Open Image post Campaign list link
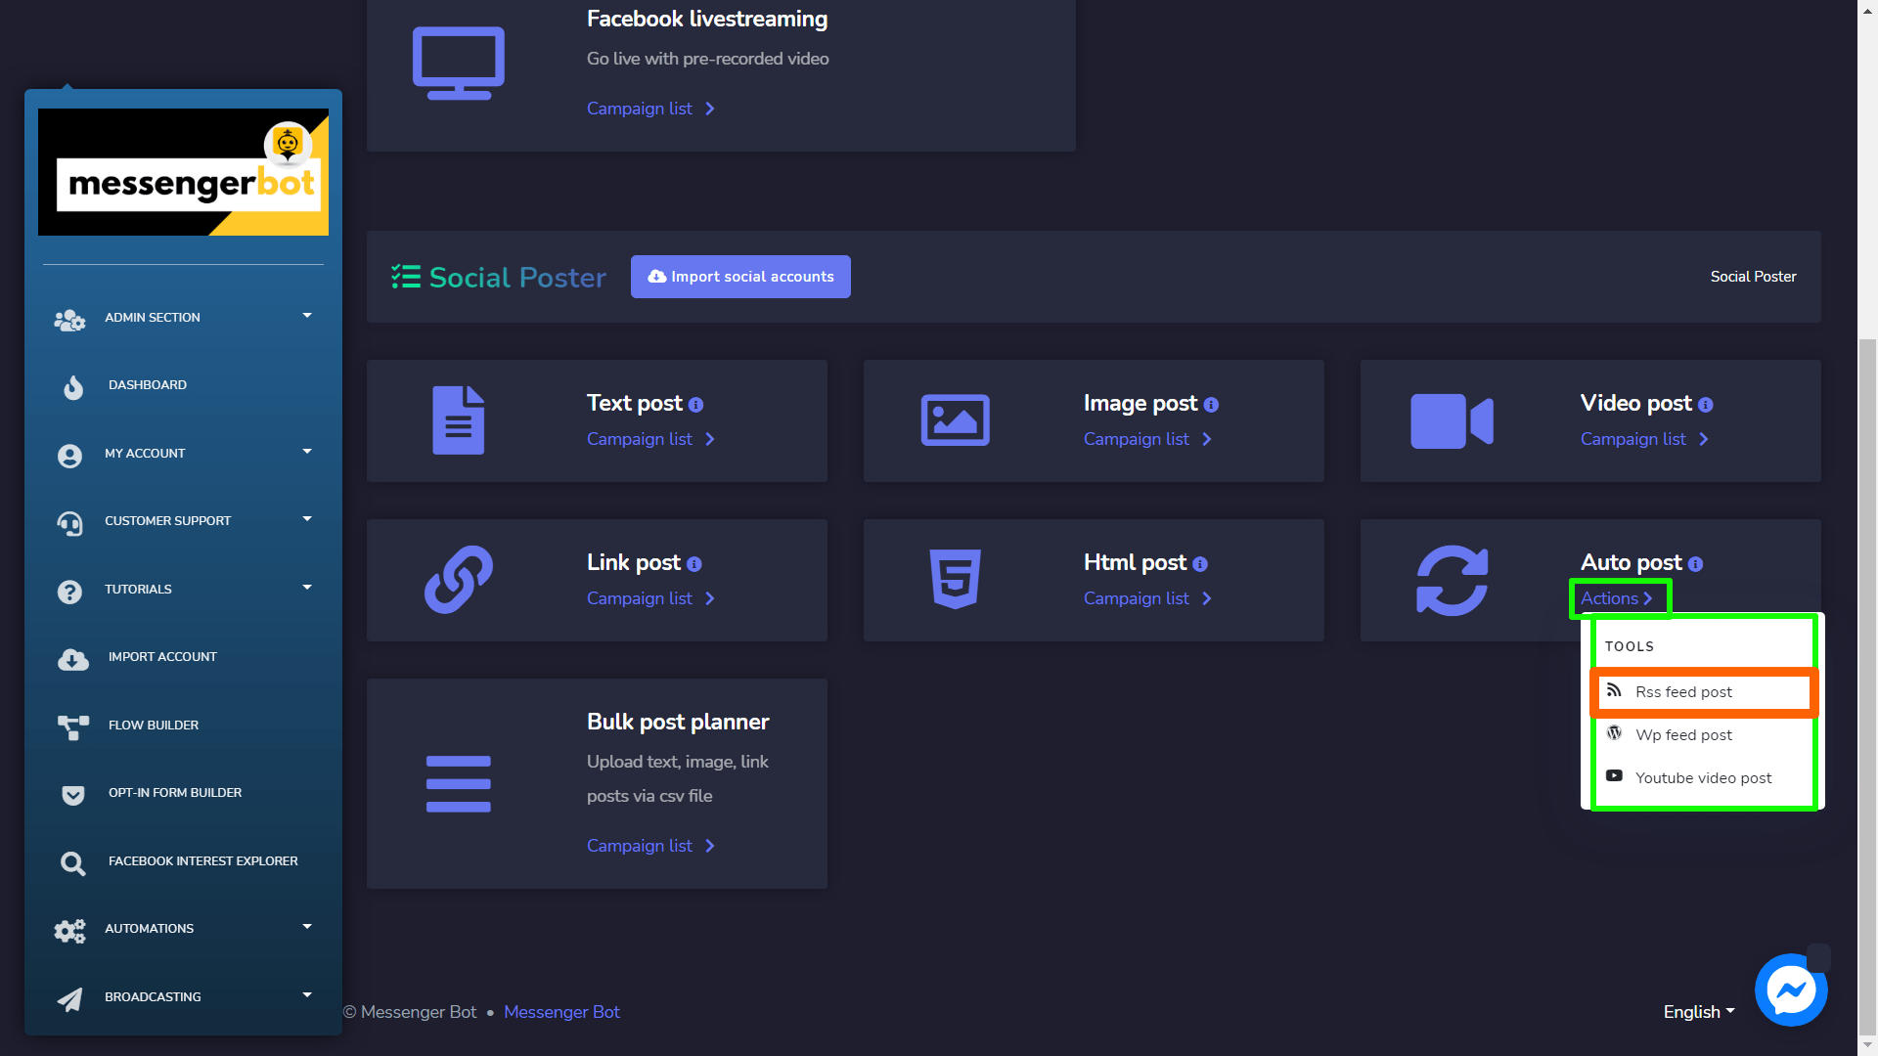 [x=1147, y=439]
